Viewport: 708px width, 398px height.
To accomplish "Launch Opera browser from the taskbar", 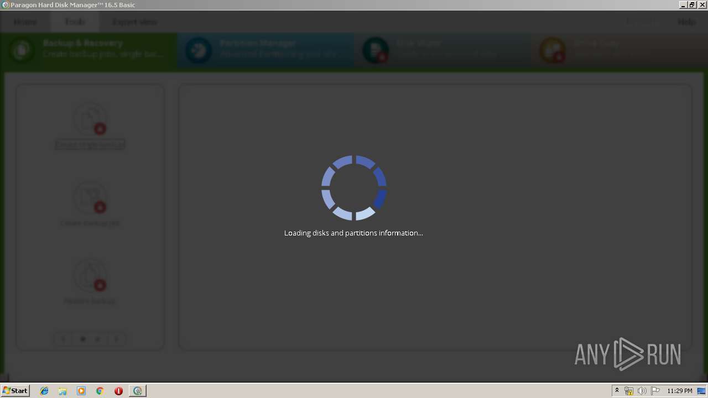I will (118, 391).
